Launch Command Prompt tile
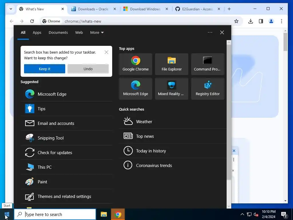The height and width of the screenshot is (220, 293). click(x=208, y=64)
